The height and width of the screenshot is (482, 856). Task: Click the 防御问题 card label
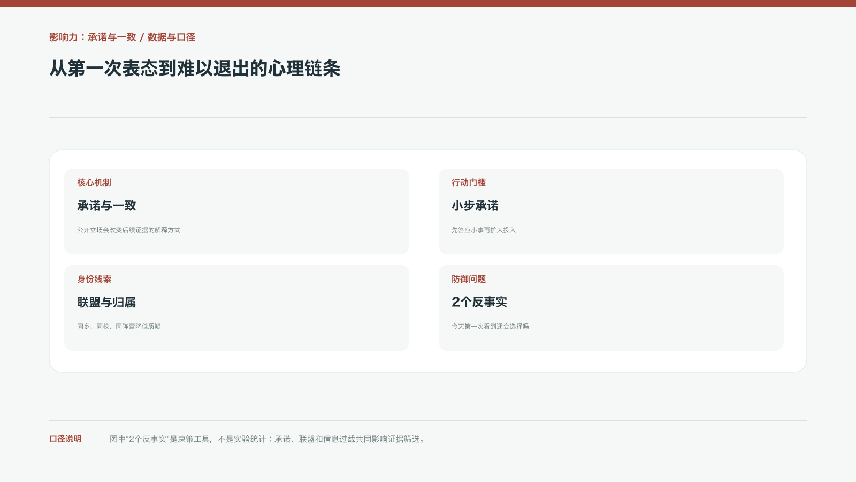(x=469, y=279)
